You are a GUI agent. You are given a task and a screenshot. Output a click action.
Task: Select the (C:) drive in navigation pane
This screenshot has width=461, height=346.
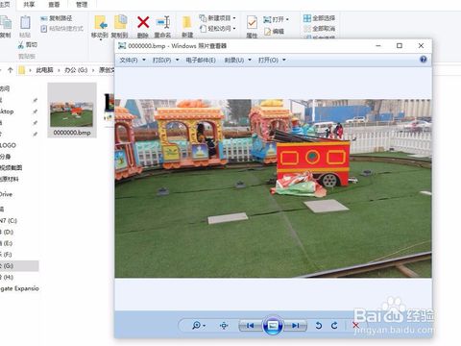pos(9,220)
